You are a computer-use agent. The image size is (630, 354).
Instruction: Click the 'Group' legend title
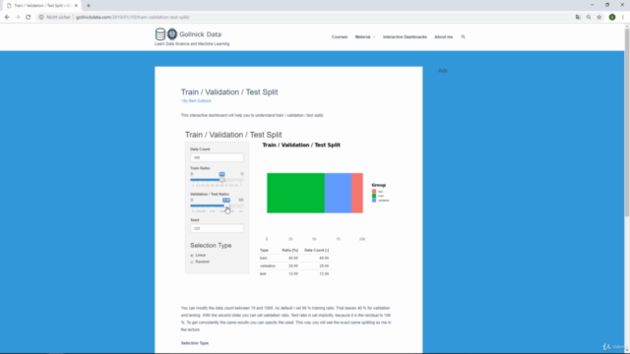coord(378,185)
